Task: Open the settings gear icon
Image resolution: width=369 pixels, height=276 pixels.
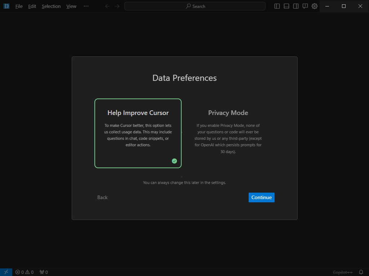Action: [x=315, y=6]
